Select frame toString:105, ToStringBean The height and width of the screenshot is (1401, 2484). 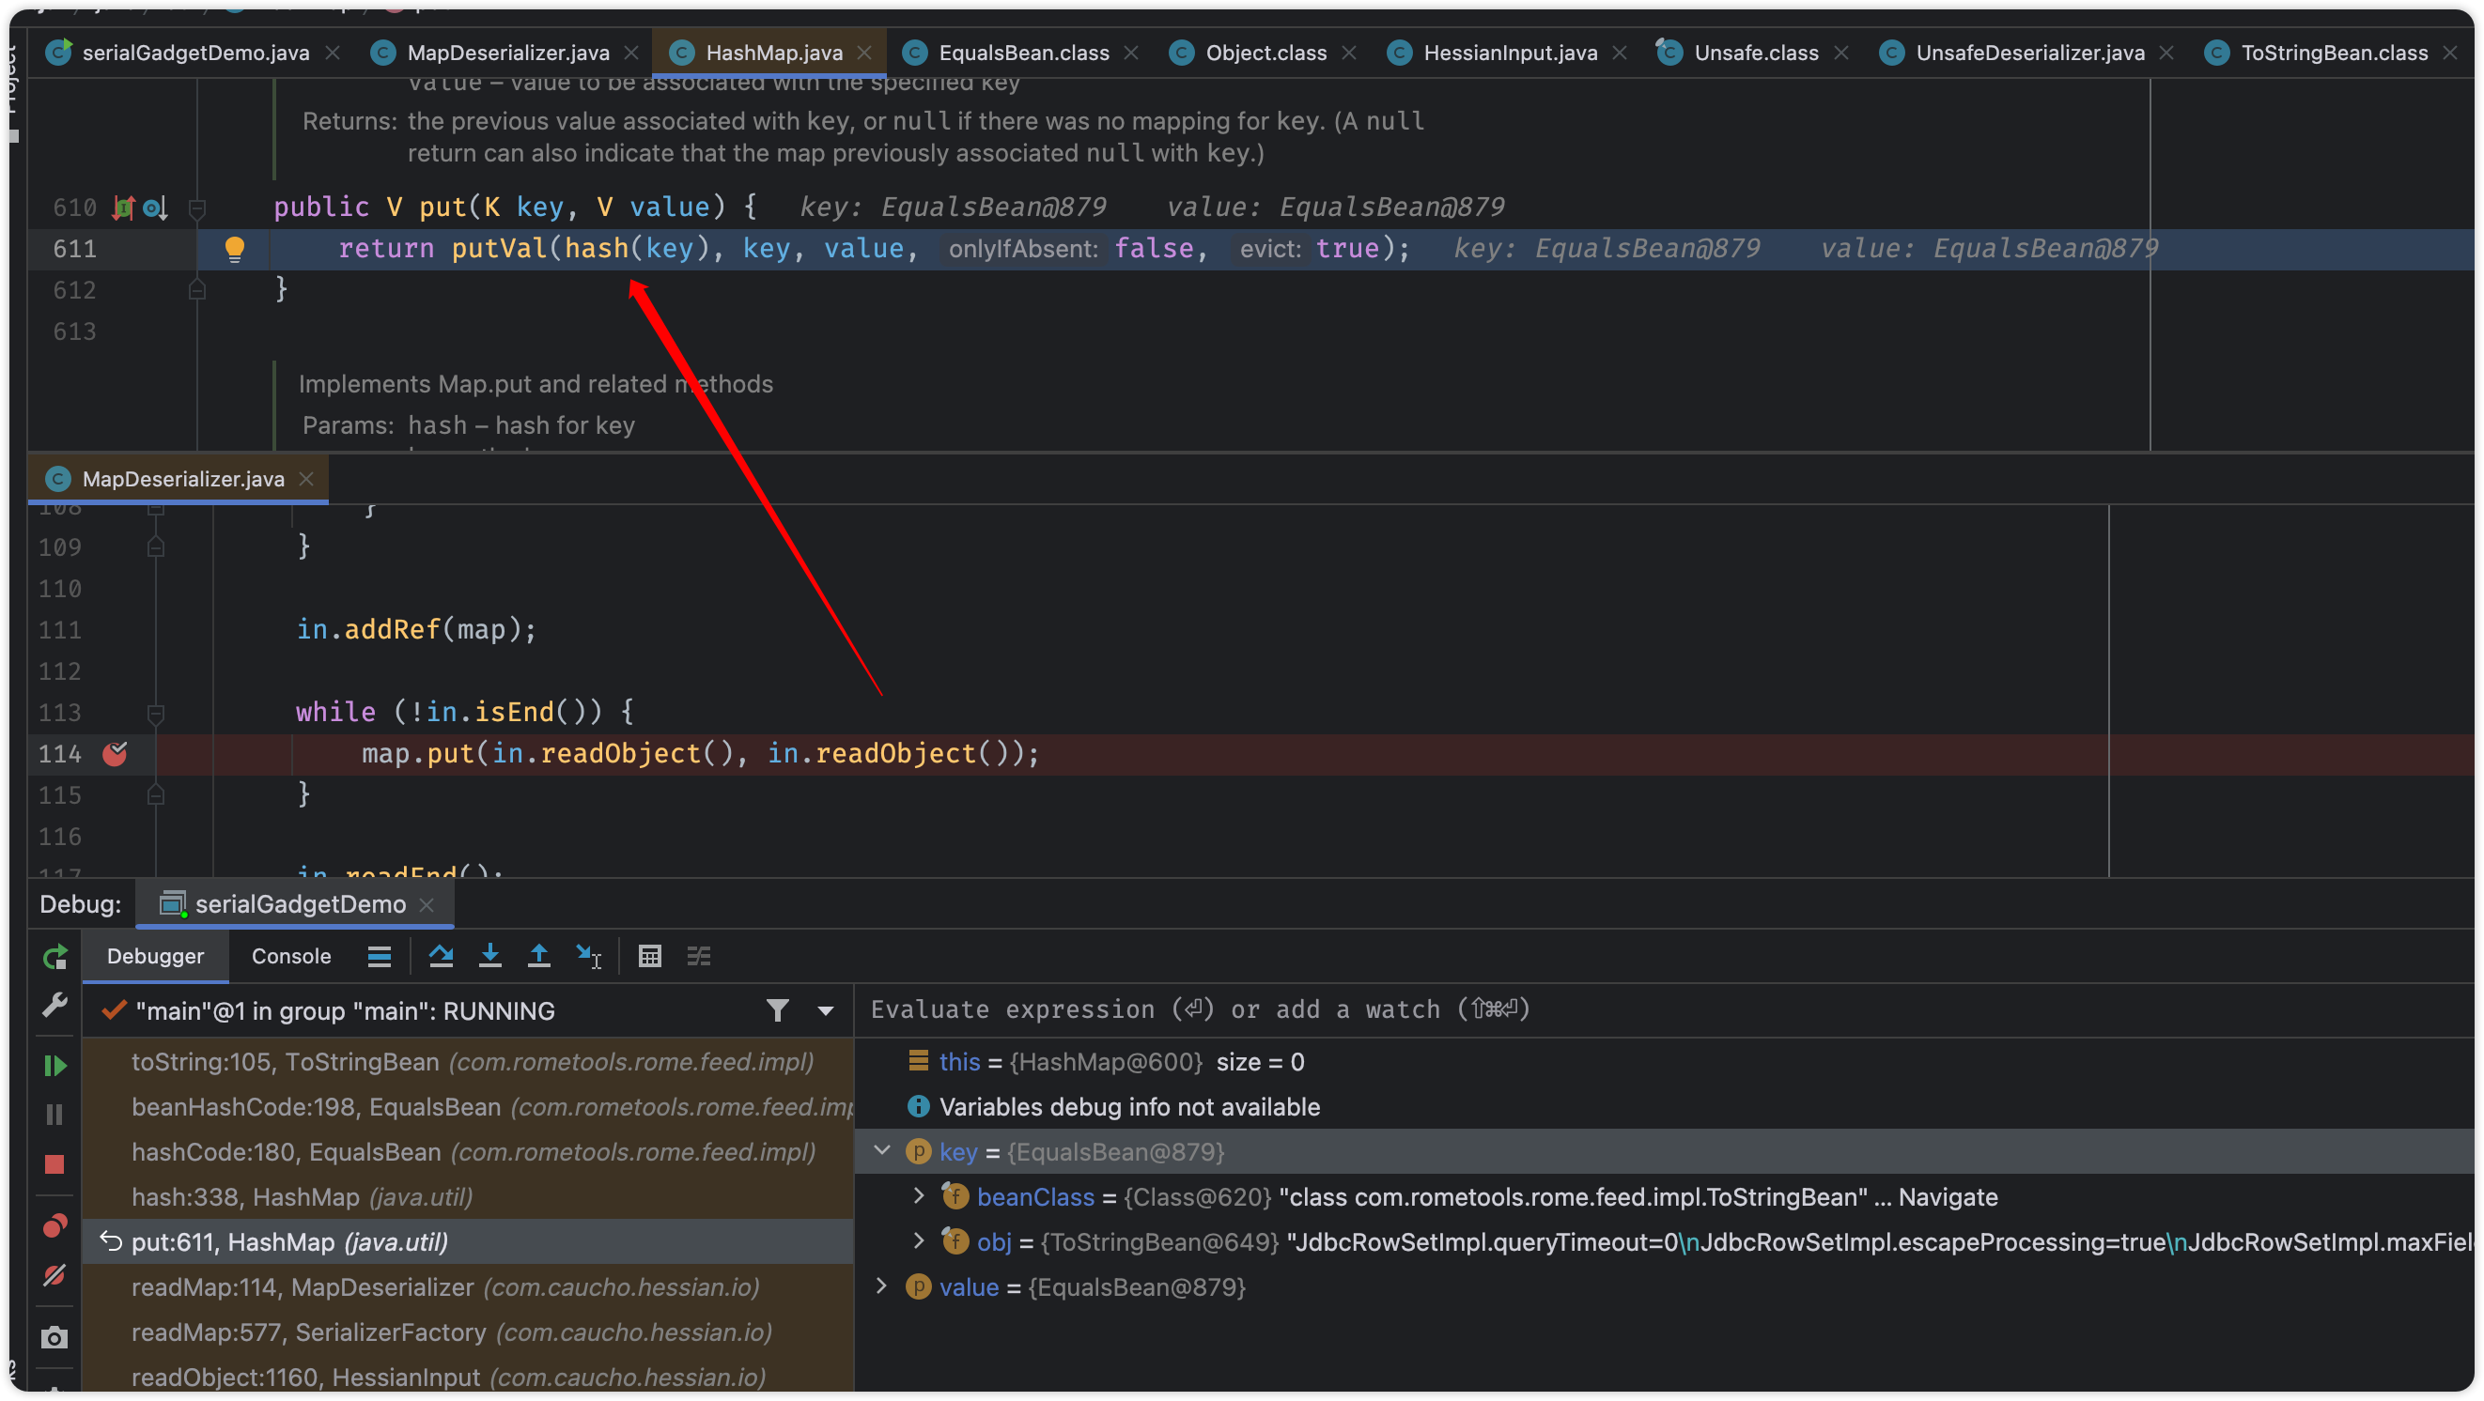pyautogui.click(x=468, y=1062)
